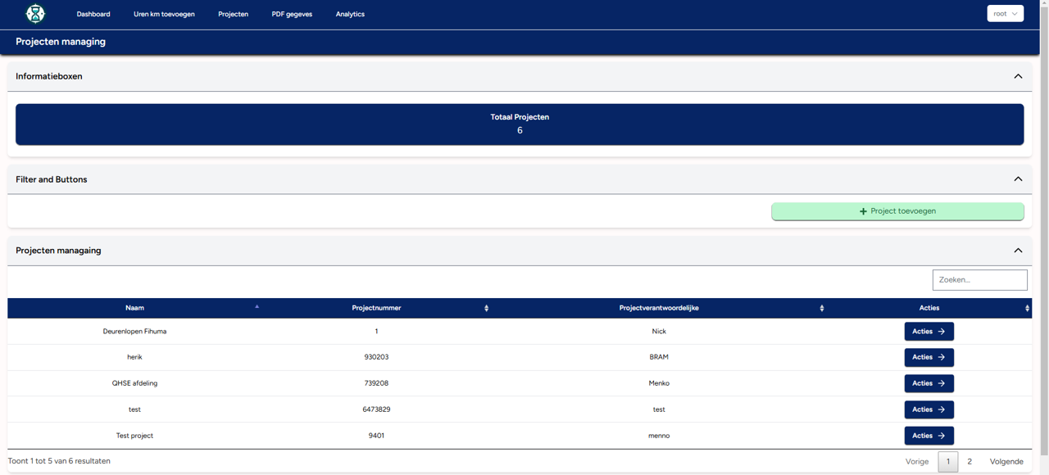Sort by the Acties column header
This screenshot has height=475, width=1049.
pyautogui.click(x=929, y=308)
